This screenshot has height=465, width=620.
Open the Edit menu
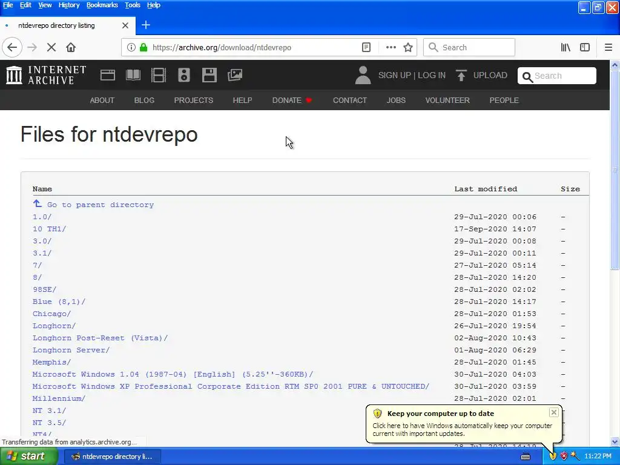(x=25, y=5)
